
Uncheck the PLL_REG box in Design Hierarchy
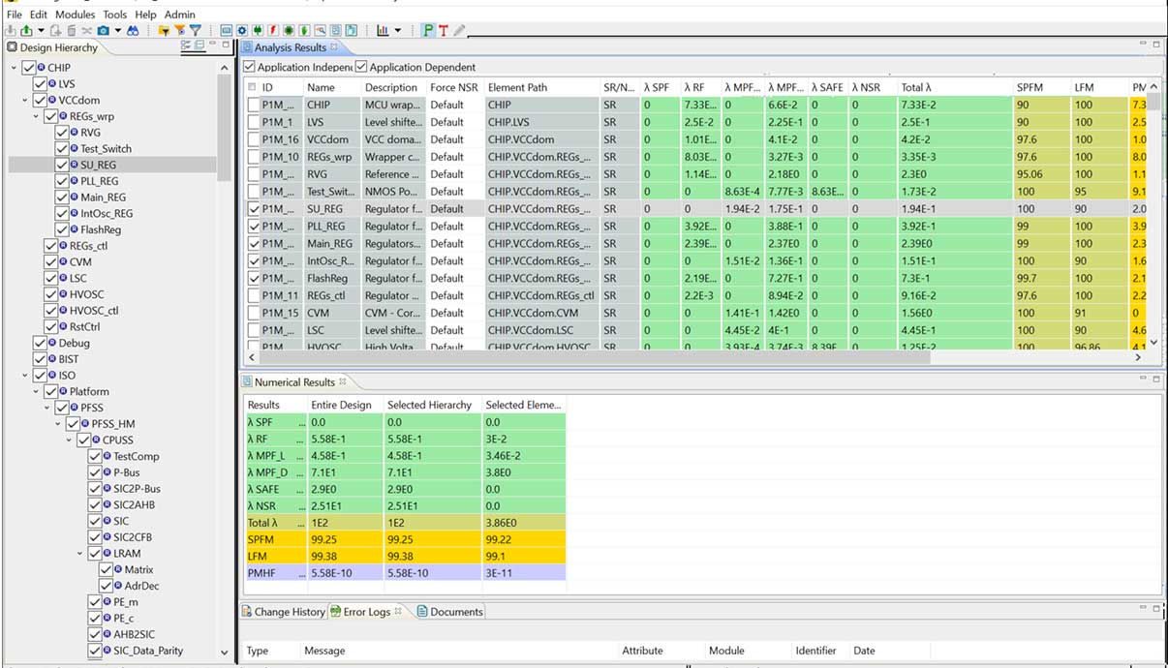click(62, 181)
